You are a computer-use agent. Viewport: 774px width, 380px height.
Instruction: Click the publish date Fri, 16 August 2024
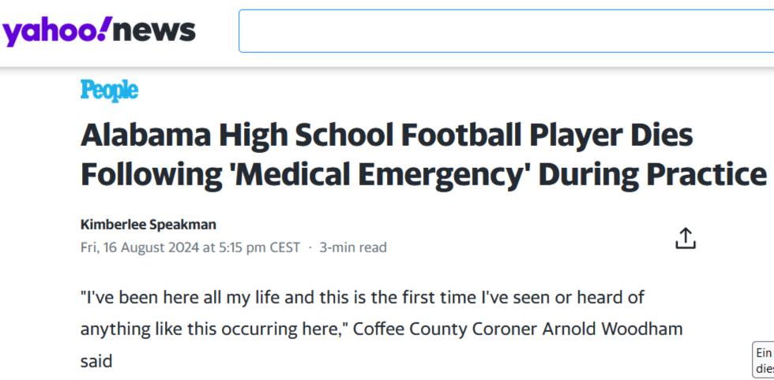pos(140,247)
